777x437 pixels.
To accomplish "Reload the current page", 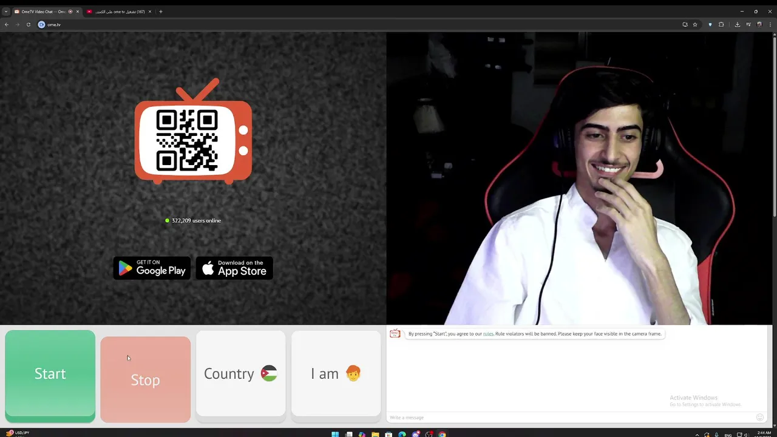I will click(x=28, y=24).
